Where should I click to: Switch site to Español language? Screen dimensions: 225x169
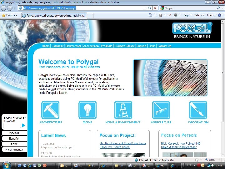pos(14,139)
